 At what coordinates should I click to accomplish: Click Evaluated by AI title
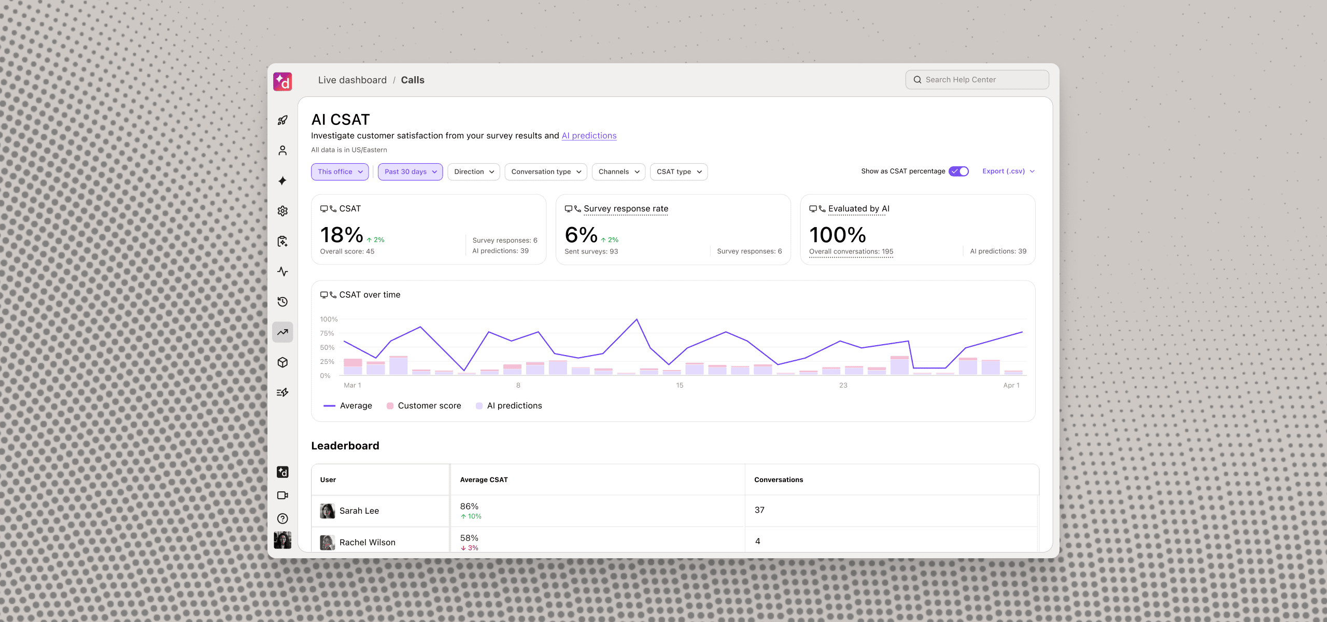[859, 209]
